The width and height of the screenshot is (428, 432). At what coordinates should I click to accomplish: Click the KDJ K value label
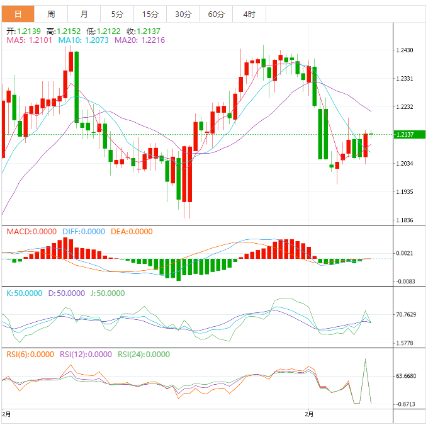pyautogui.click(x=25, y=293)
